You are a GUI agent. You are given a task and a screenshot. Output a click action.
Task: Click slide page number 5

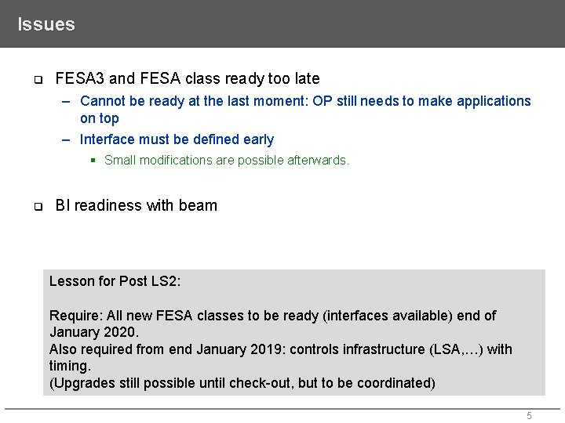(x=529, y=416)
